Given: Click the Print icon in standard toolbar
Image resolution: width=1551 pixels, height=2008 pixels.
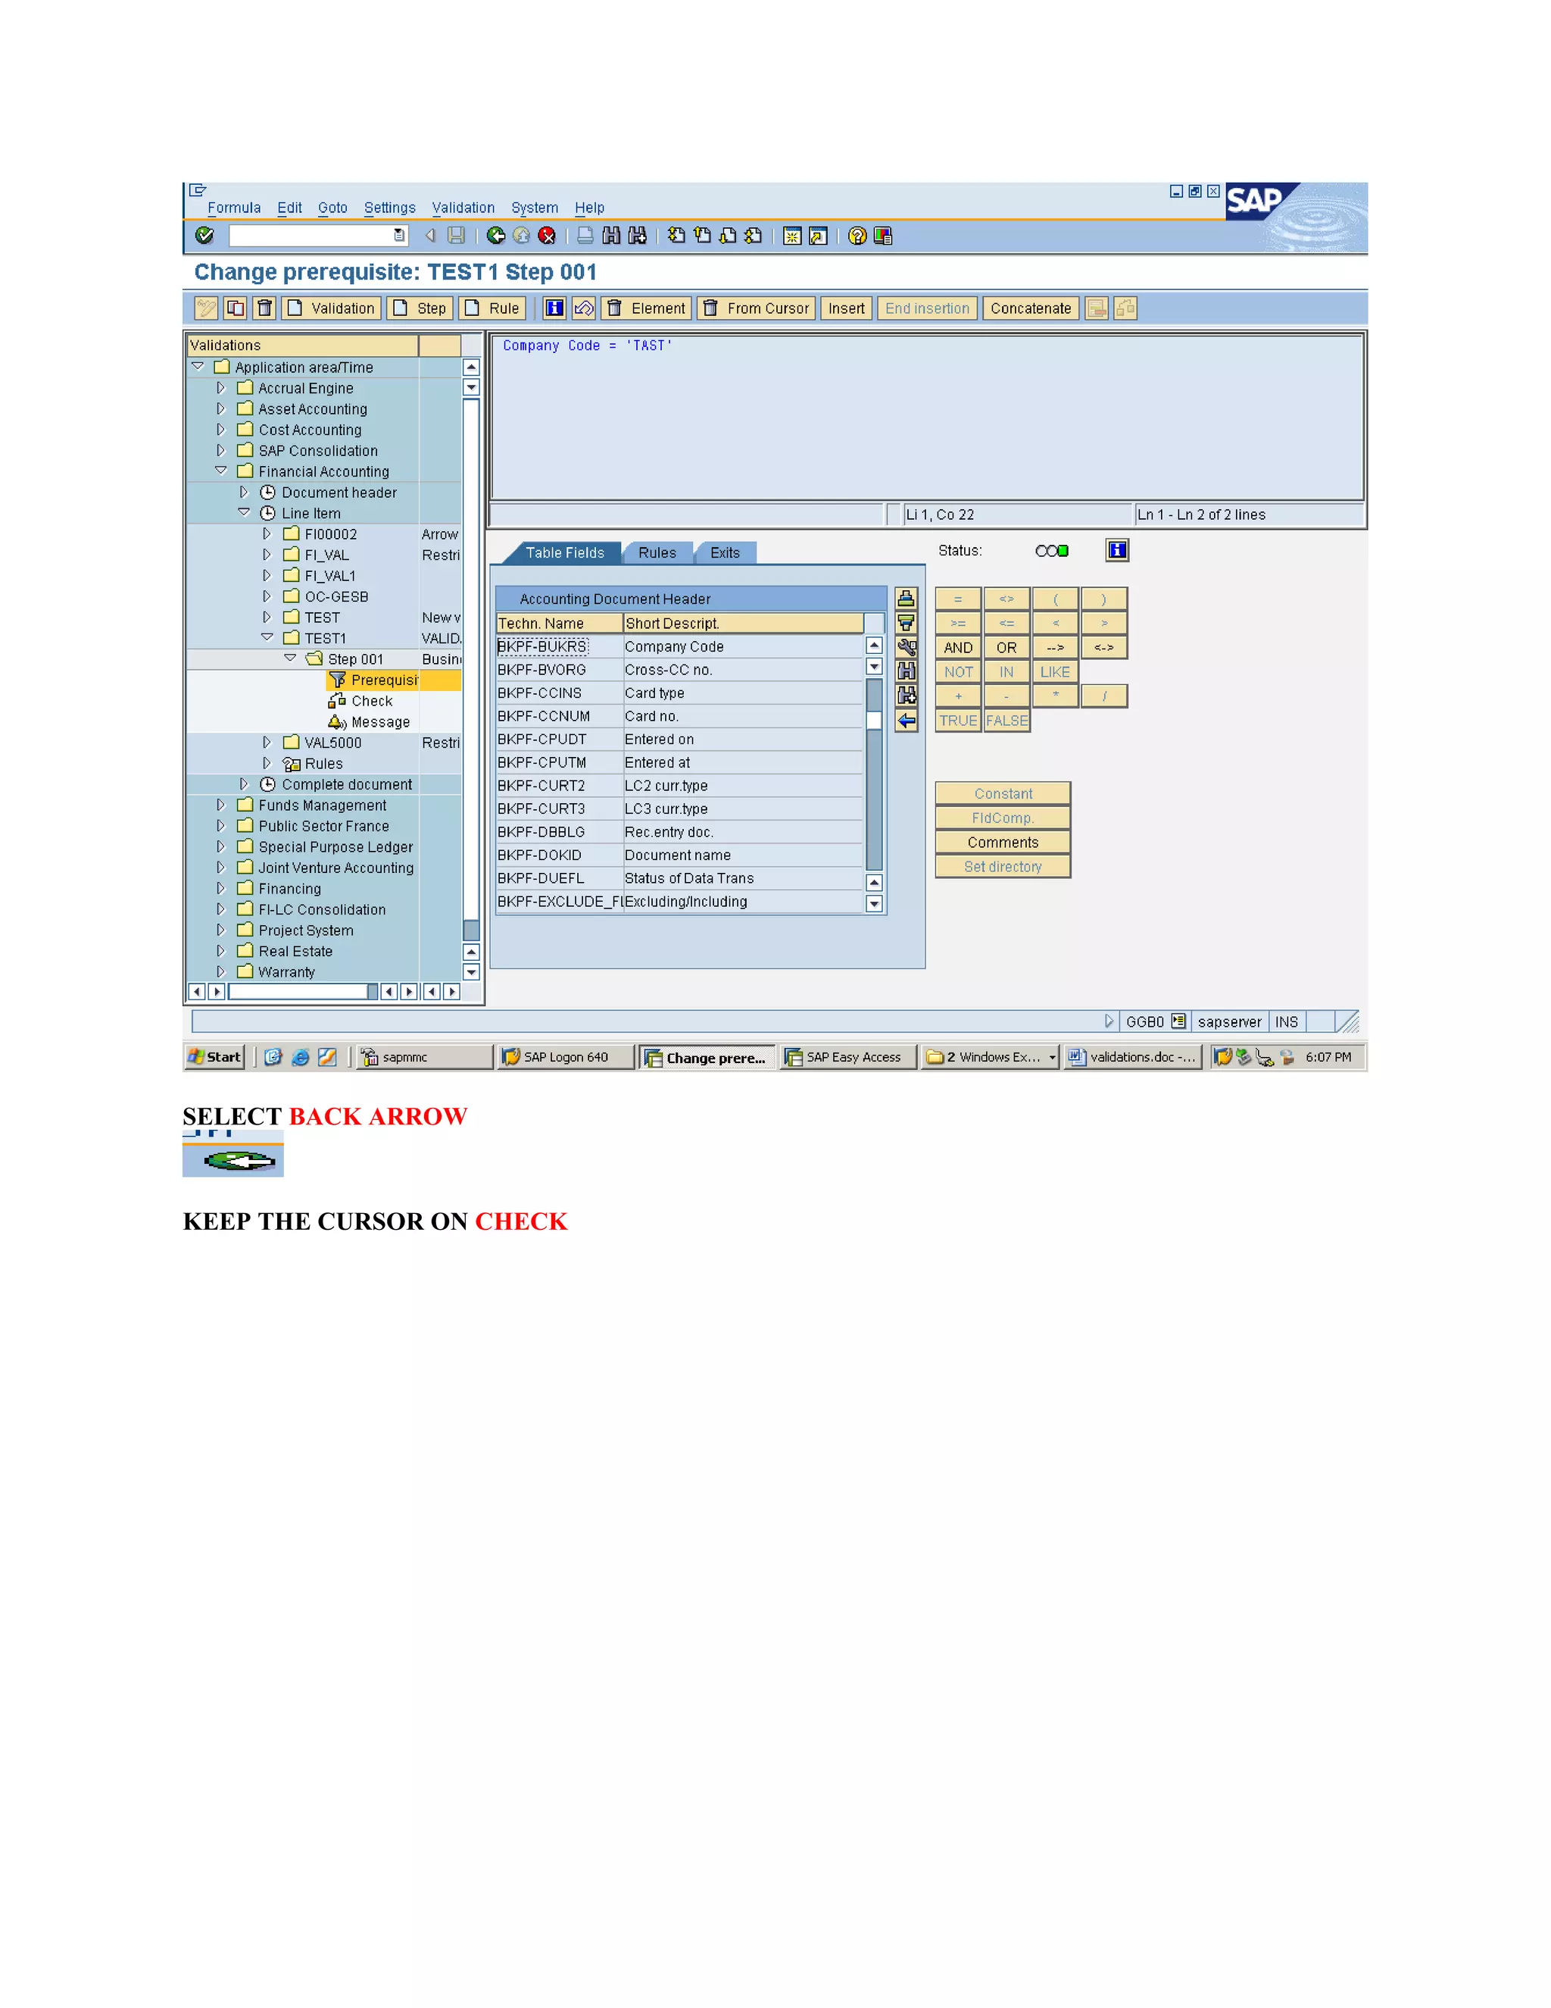Looking at the screenshot, I should (585, 236).
